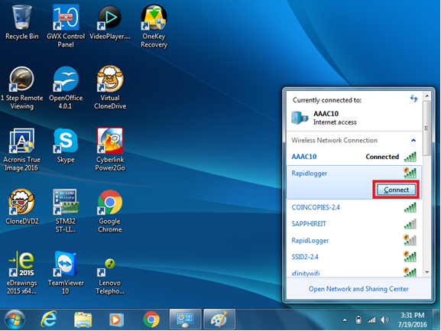The width and height of the screenshot is (441, 331).
Task: Launch Virtual CloneDrive icon
Action: coord(110,88)
